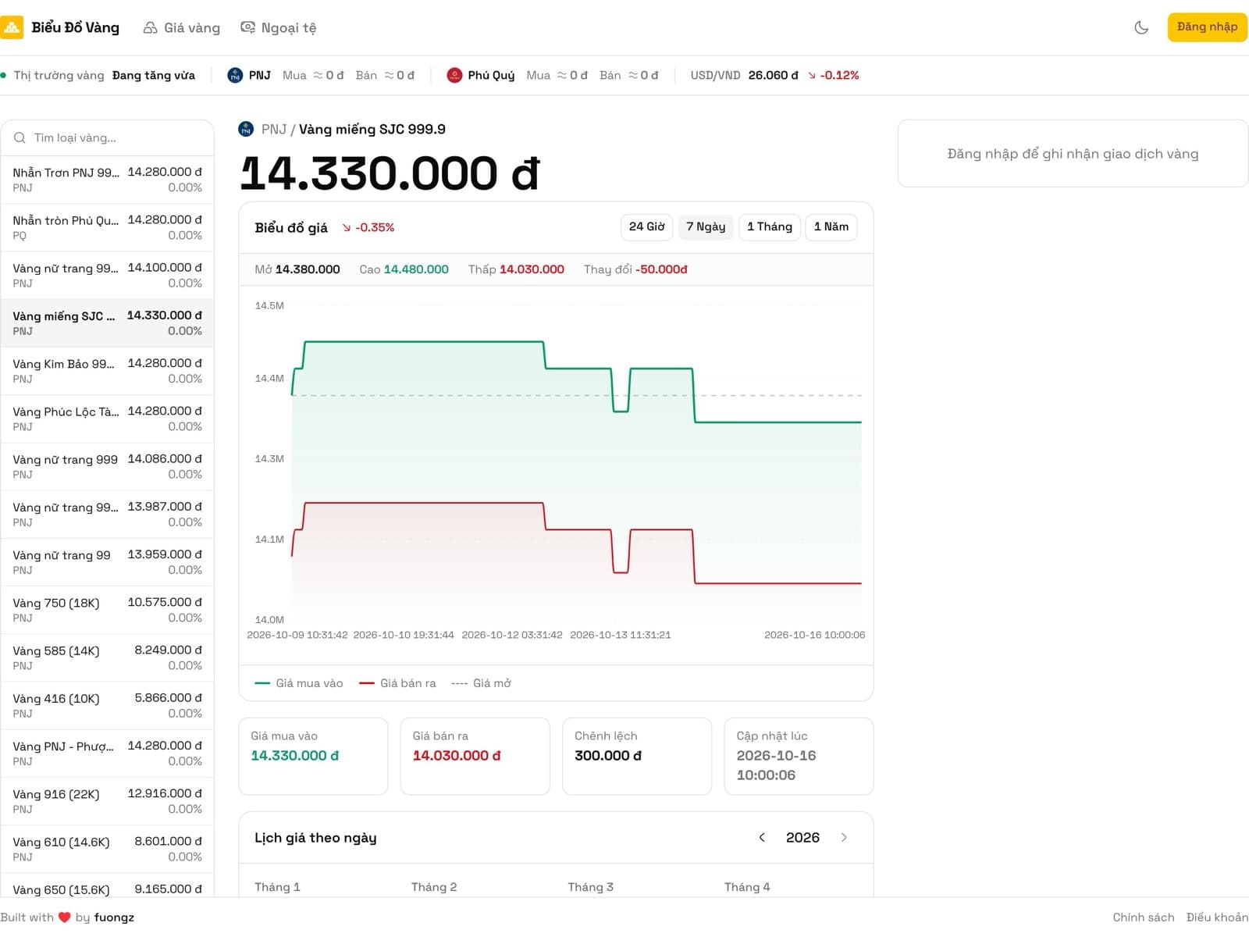Viewport: 1249px width, 937px height.
Task: Select the 24 Giờ chart range
Action: point(646,226)
